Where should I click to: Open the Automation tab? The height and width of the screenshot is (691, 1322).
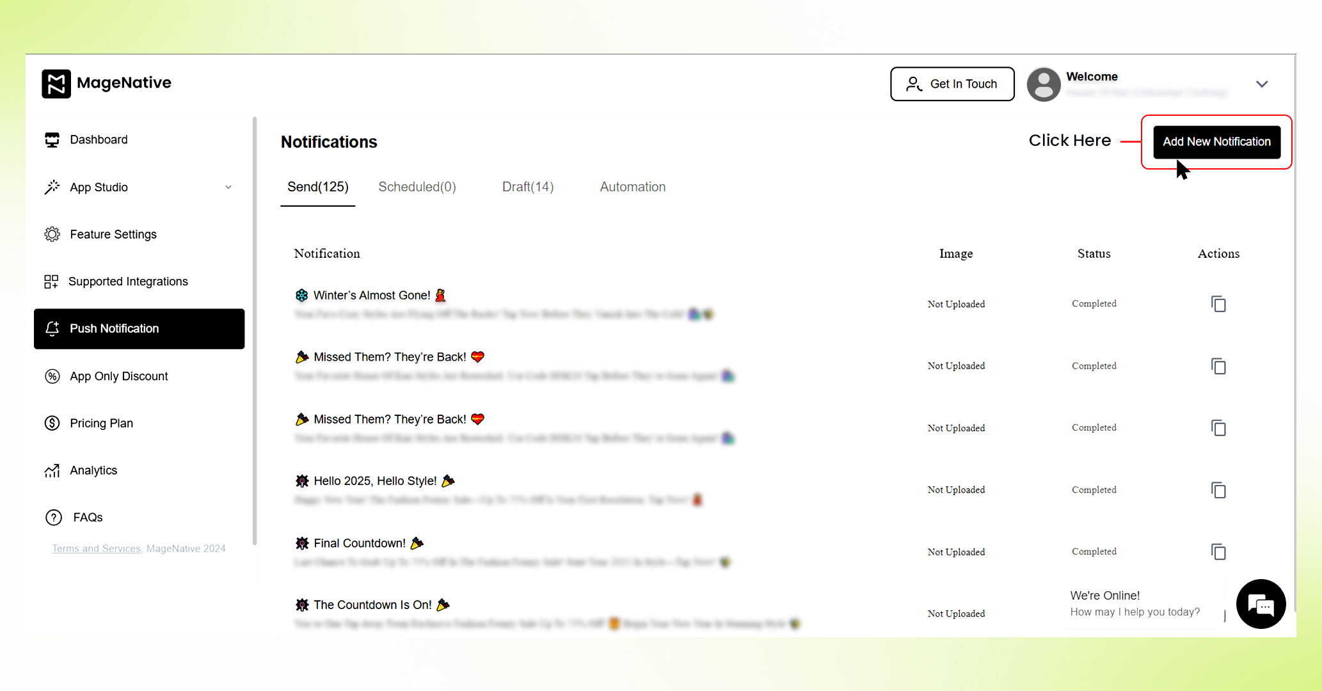(x=632, y=187)
